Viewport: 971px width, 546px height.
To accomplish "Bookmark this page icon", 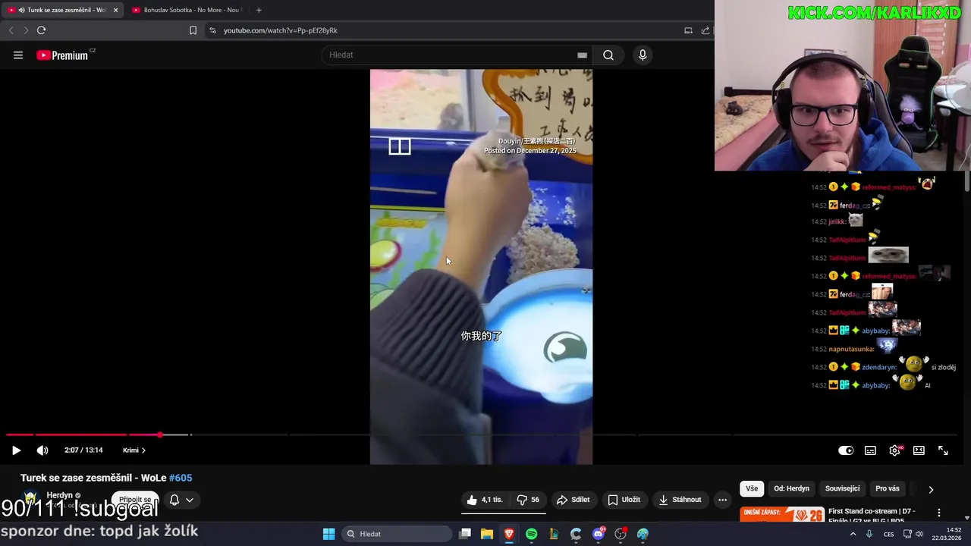I will click(193, 30).
